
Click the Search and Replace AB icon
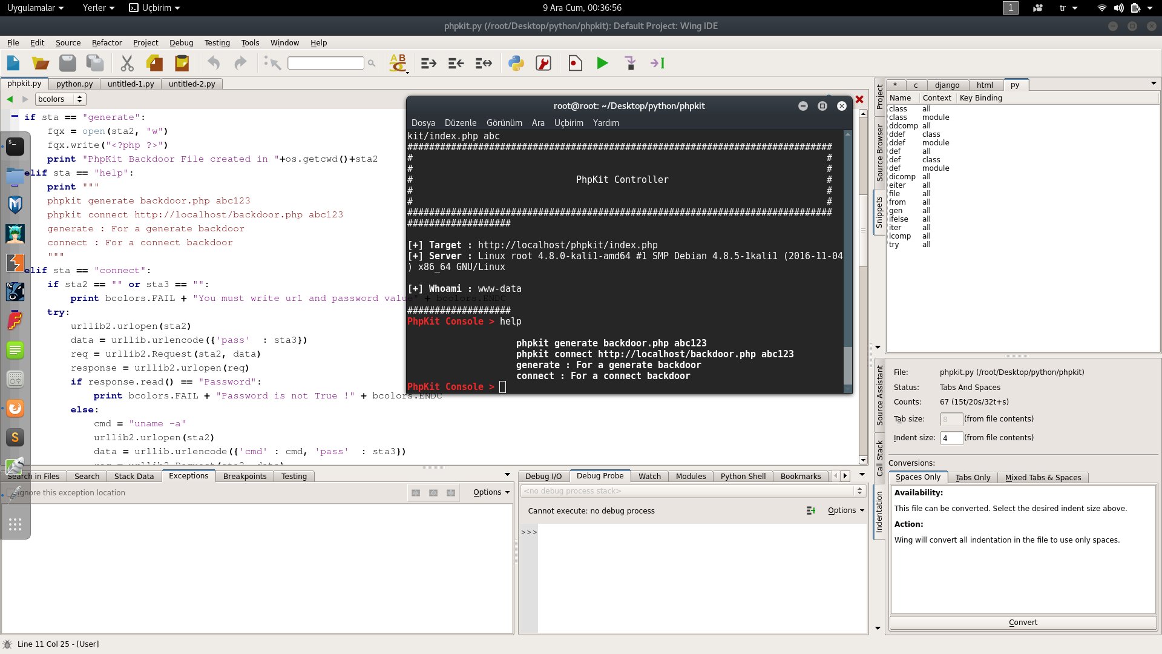[x=398, y=63]
